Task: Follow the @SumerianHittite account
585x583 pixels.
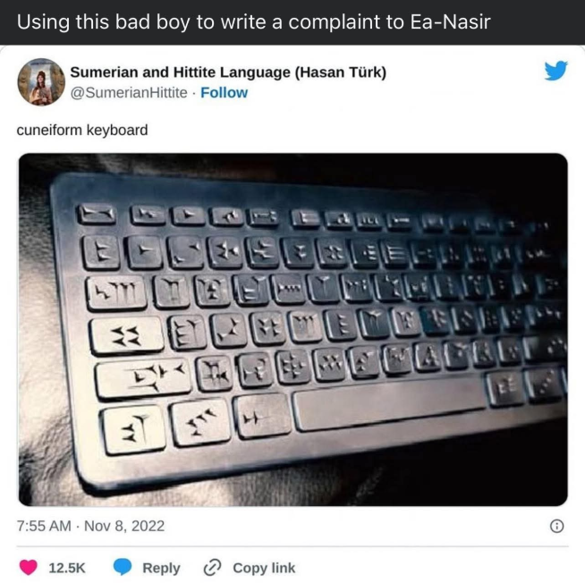Action: pos(224,92)
